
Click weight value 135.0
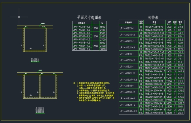tap(181, 91)
